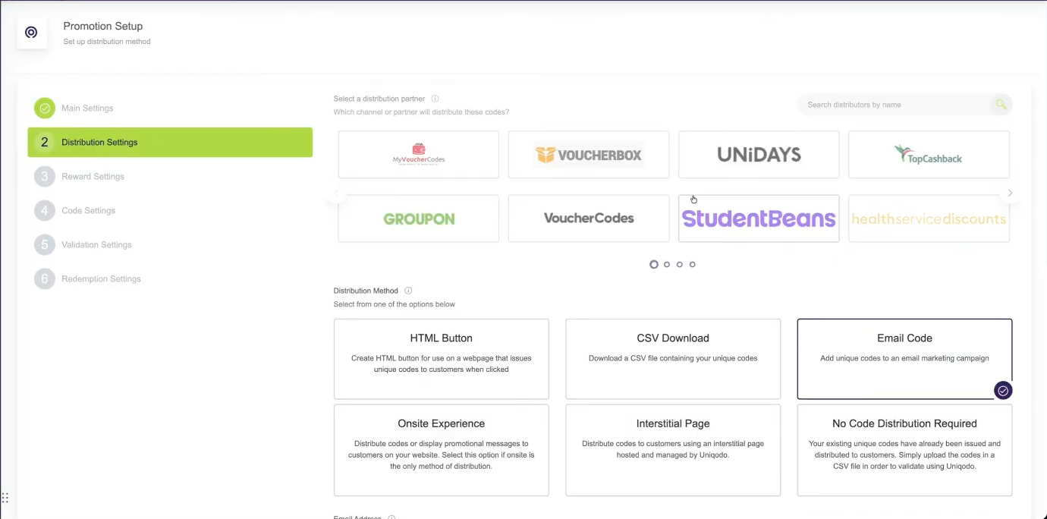1047x519 pixels.
Task: Open Code Settings step
Action: click(88, 211)
